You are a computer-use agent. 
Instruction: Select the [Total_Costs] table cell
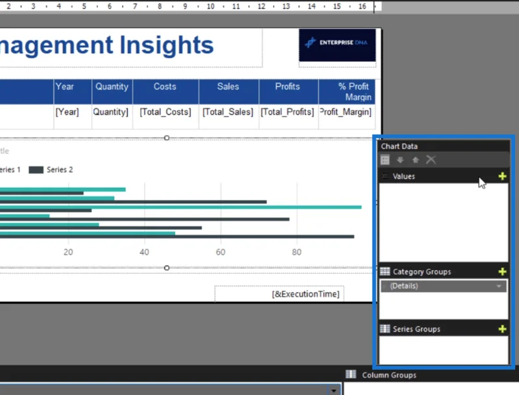165,112
